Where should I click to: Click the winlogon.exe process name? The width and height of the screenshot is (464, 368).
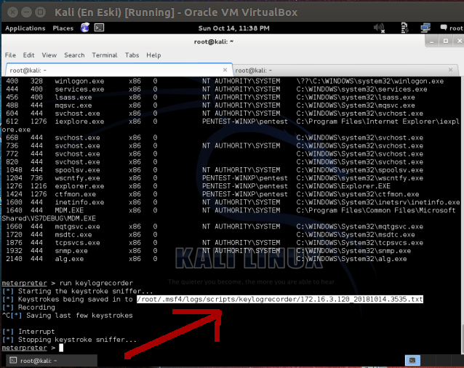[79, 81]
